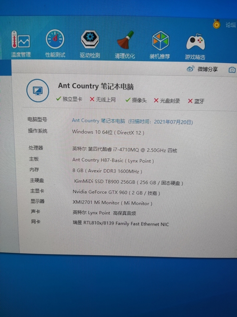237x317 pixels.
Task: Click the Ant Country 笔记本电脑 model link
Action: (x=99, y=121)
